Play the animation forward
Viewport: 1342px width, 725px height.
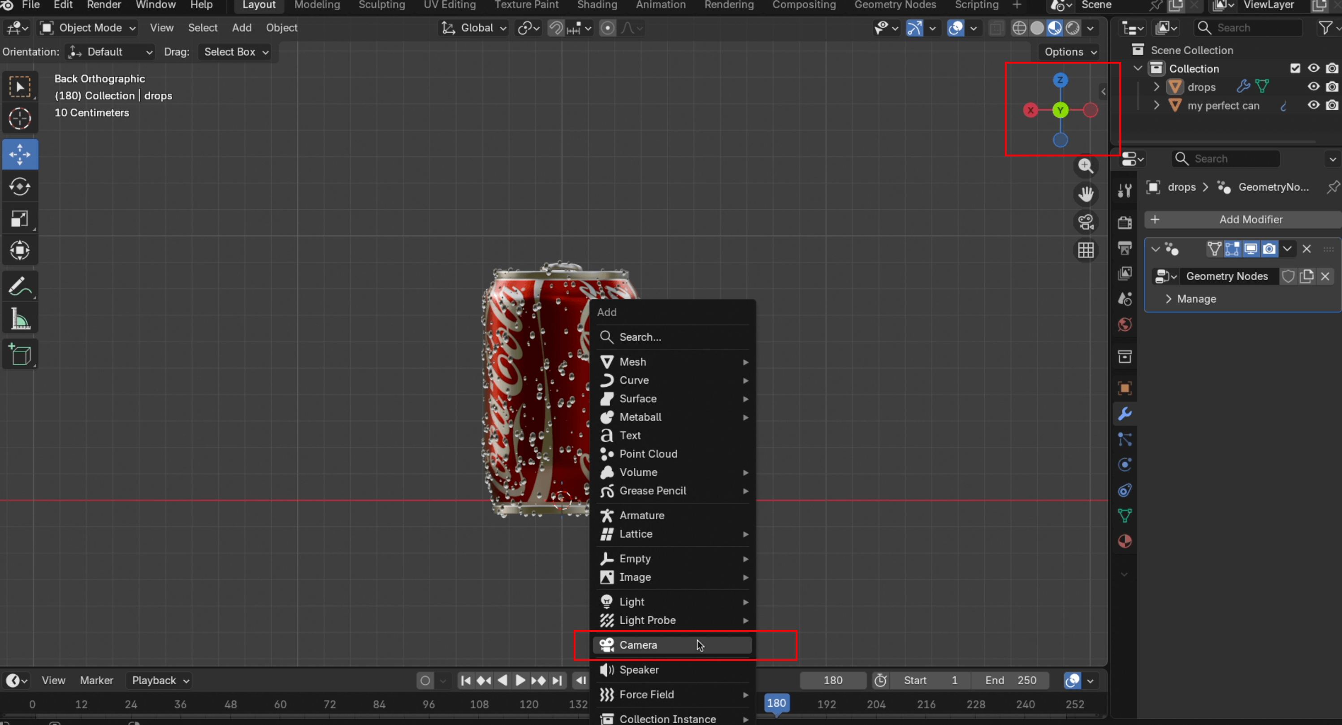coord(520,680)
